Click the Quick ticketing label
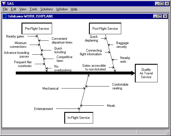This screenshot has height=136, width=171. [60, 50]
